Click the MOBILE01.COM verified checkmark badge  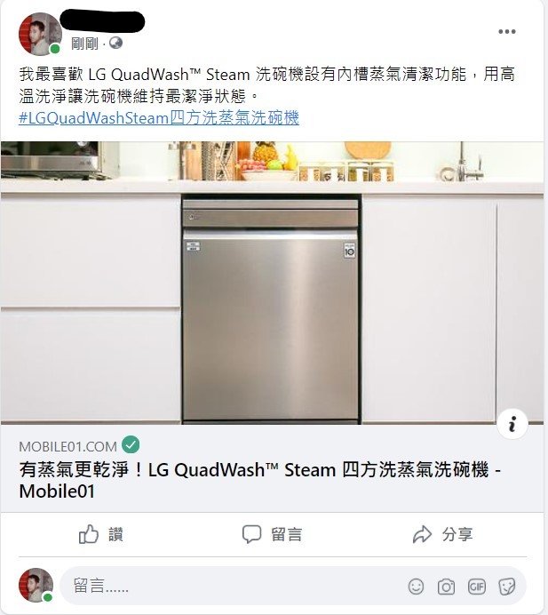coord(131,444)
